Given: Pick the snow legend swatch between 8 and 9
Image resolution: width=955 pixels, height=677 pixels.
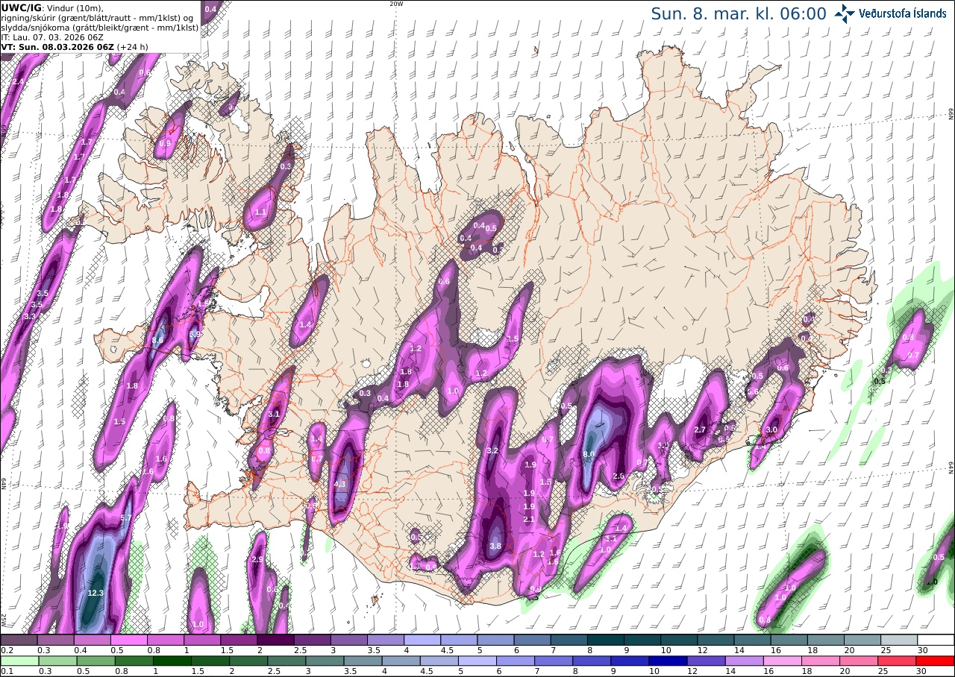Looking at the screenshot, I should [606, 640].
